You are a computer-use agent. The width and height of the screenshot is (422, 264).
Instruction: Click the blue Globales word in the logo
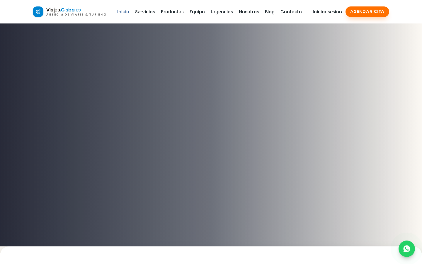[71, 10]
